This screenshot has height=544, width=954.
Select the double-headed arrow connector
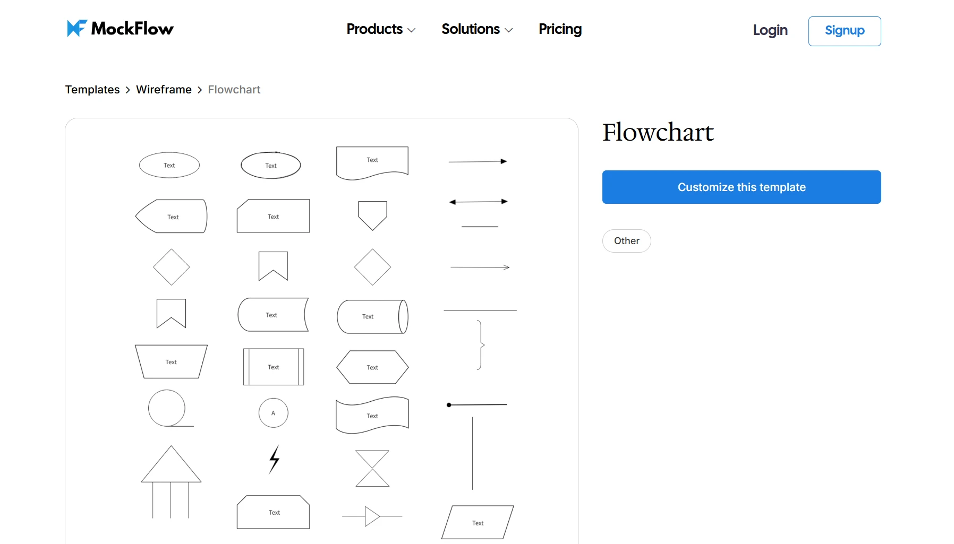pos(478,201)
